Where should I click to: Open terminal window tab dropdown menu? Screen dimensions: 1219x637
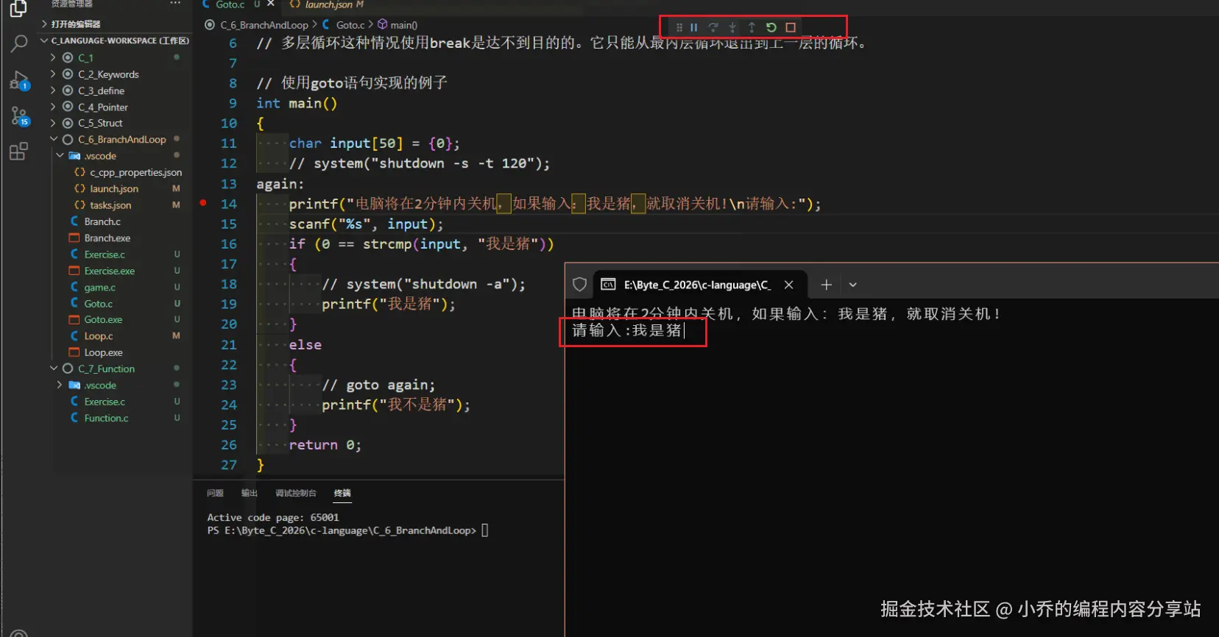coord(852,285)
